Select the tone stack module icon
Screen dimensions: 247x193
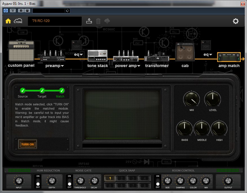pyautogui.click(x=98, y=56)
